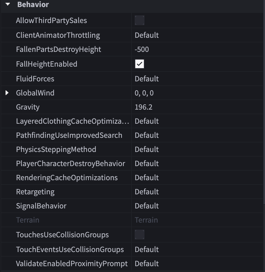Select the LayeredClothingCacheOptimization property name
Screen dimensions: 265x272
(x=72, y=121)
